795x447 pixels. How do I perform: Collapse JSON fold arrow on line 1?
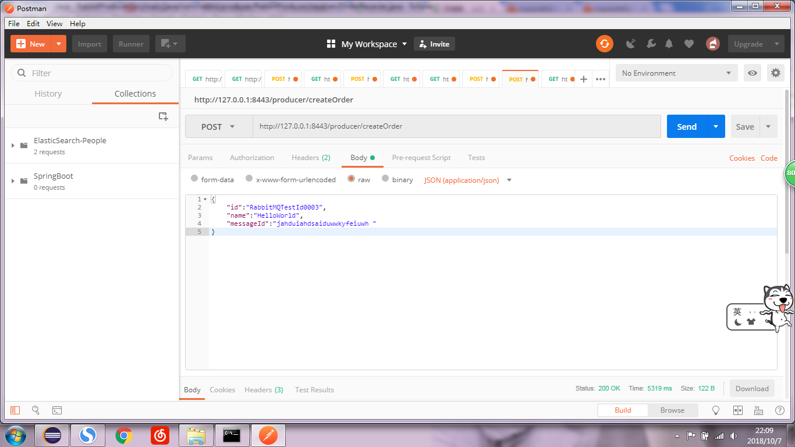pos(205,199)
